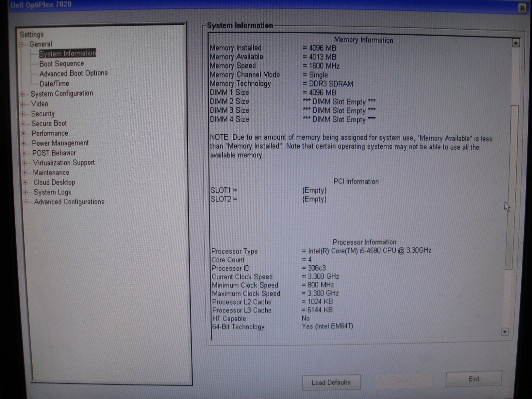This screenshot has width=532, height=399.
Task: Collapse the General tree node
Action: point(21,44)
